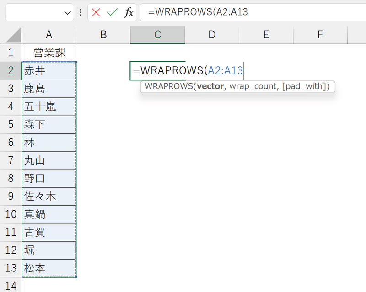Click the three-dot formula bar handle

click(x=81, y=12)
